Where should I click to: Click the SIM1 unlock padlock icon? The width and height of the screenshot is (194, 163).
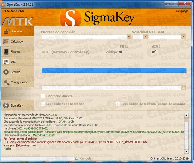(121, 51)
